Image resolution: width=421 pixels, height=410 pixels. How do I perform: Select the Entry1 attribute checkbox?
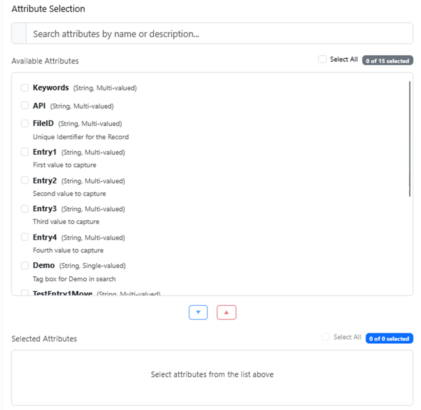(x=25, y=152)
